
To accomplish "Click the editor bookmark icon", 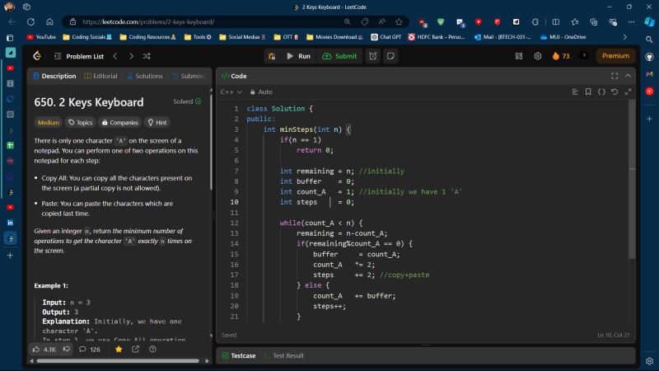I will (588, 92).
